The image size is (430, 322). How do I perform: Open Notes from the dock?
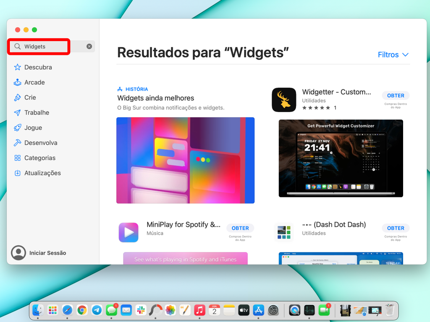point(229,310)
